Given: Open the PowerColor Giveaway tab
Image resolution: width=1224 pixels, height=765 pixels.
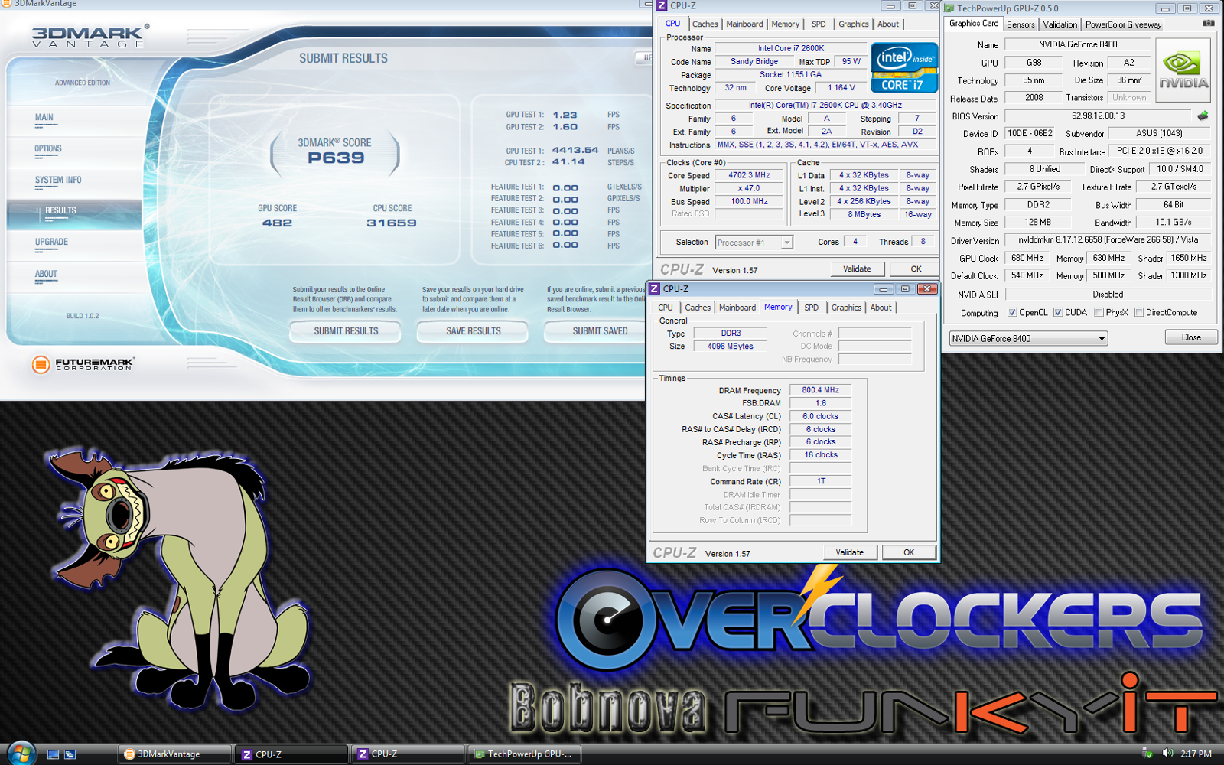Looking at the screenshot, I should click(x=1123, y=24).
